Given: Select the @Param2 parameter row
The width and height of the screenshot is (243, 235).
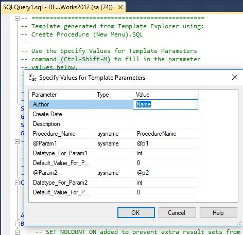Looking at the screenshot, I should 113,173.
